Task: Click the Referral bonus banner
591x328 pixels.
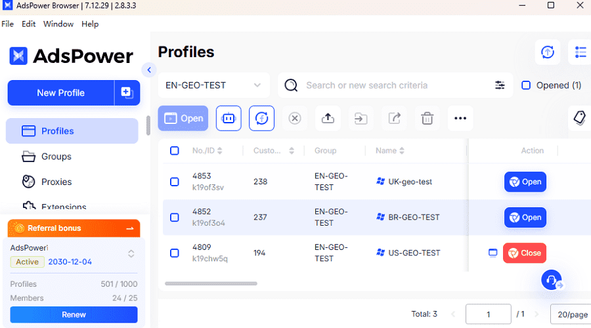Action: pos(74,228)
